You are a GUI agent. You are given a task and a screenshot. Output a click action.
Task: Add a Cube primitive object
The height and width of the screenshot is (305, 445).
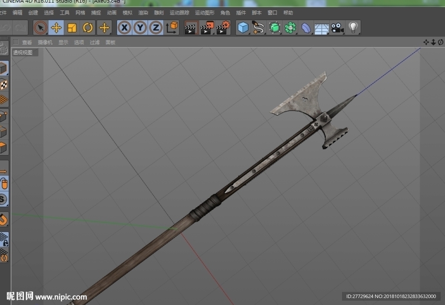pos(243,28)
